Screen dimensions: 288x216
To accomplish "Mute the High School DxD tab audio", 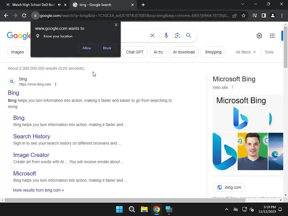I will (x=59, y=5).
